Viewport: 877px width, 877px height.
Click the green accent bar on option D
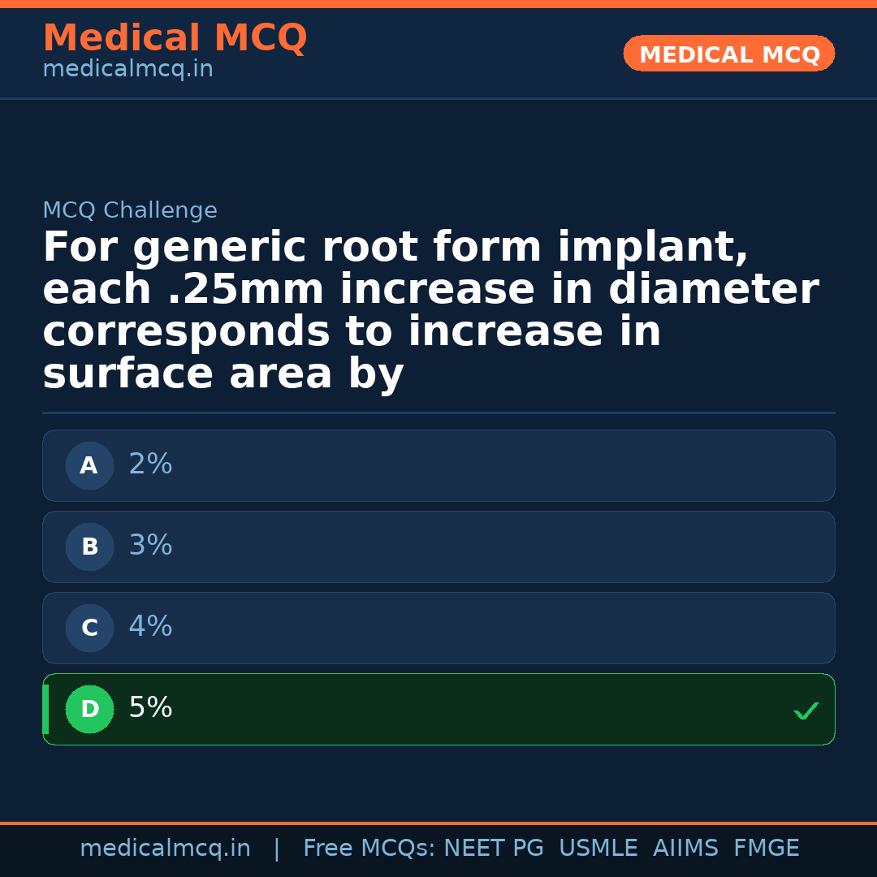pos(45,710)
